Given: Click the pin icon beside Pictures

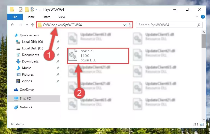Looking at the screenshot, I should (x=58, y=75).
